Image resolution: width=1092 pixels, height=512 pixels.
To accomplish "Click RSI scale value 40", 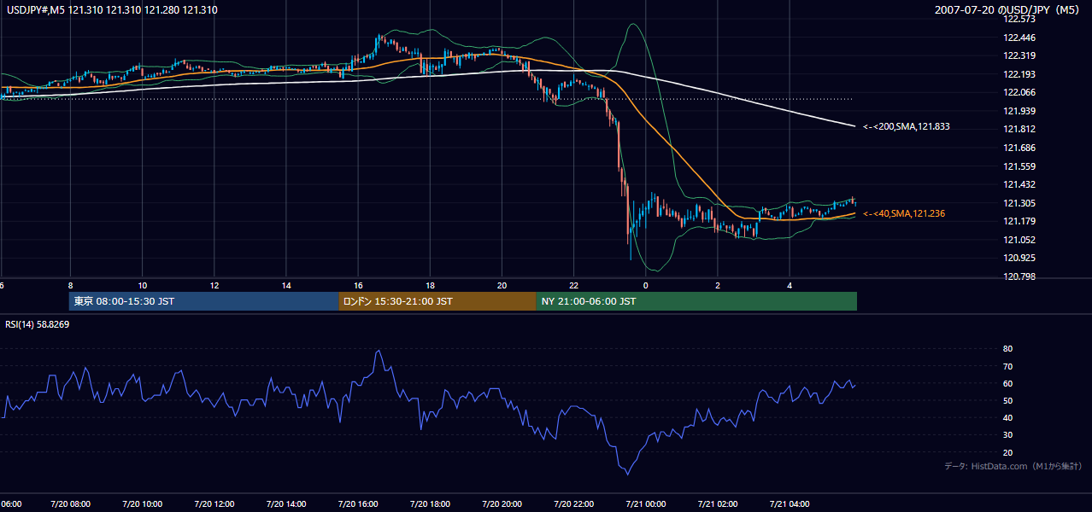I will point(1008,417).
